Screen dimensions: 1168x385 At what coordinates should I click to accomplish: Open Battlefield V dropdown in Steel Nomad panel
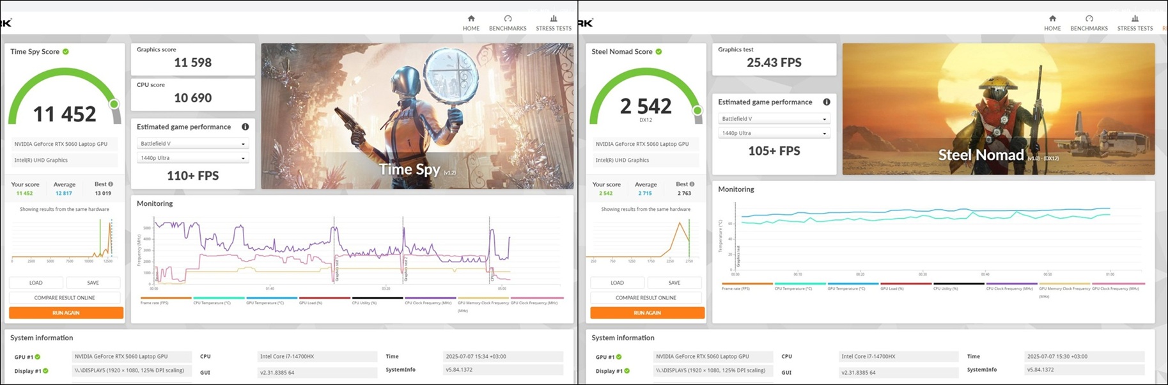tap(774, 119)
